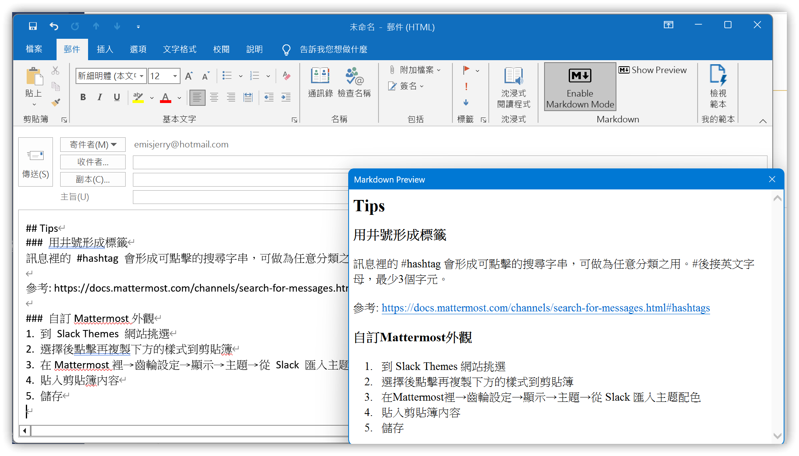Image resolution: width=799 pixels, height=456 pixels.
Task: Open the 檔案 tab
Action: coord(34,49)
